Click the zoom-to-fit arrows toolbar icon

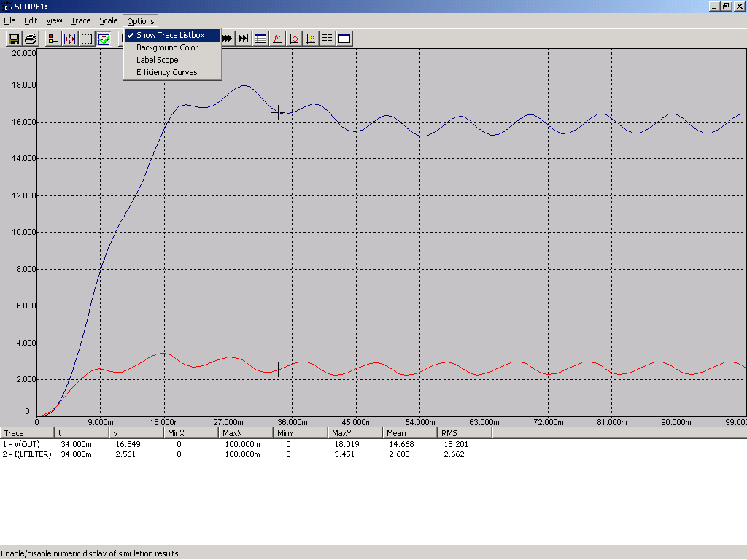point(70,39)
